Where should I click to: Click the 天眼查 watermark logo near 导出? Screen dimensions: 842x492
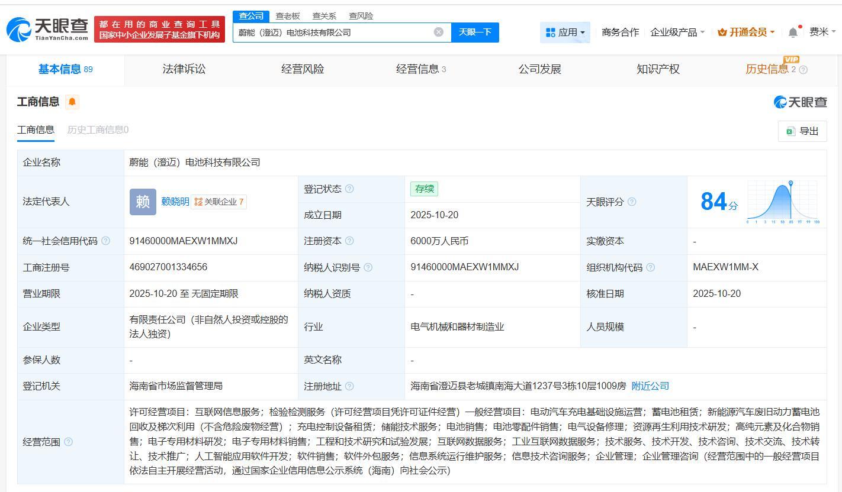pos(798,102)
